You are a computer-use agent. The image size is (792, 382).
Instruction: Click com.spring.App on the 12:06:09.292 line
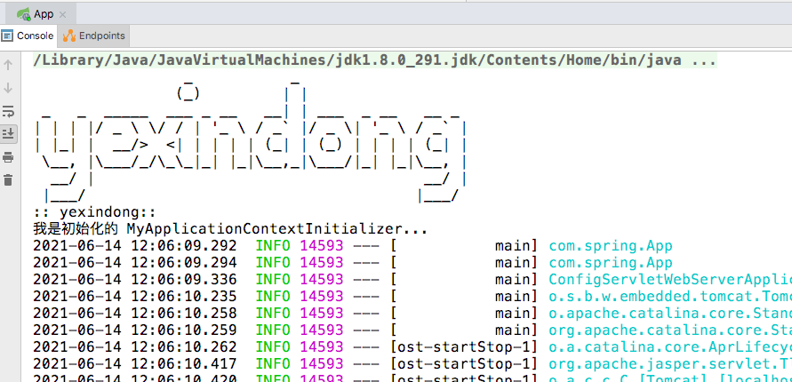click(611, 246)
